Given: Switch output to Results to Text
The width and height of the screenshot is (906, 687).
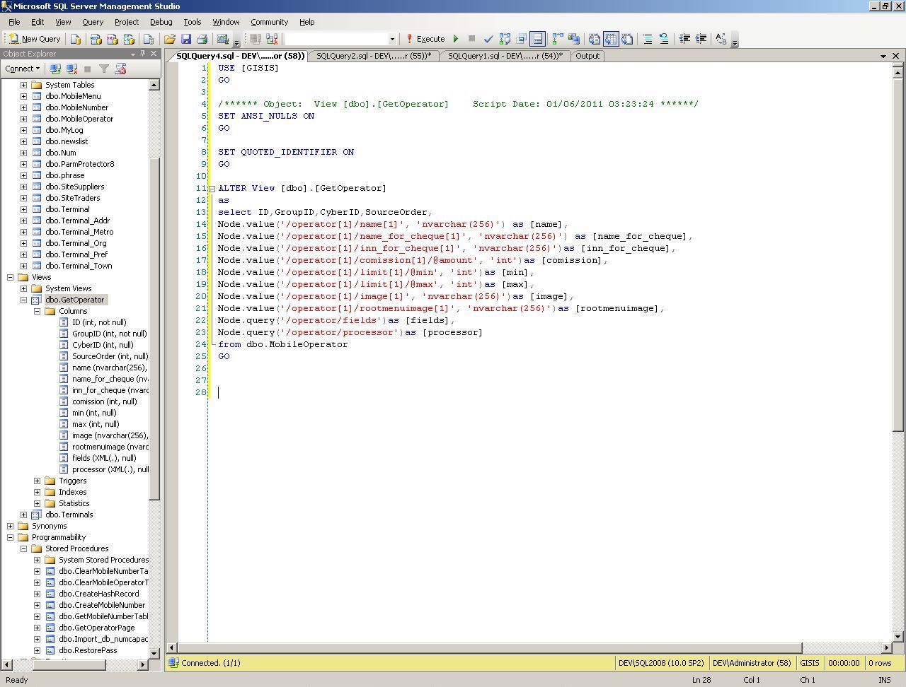Looking at the screenshot, I should (595, 39).
